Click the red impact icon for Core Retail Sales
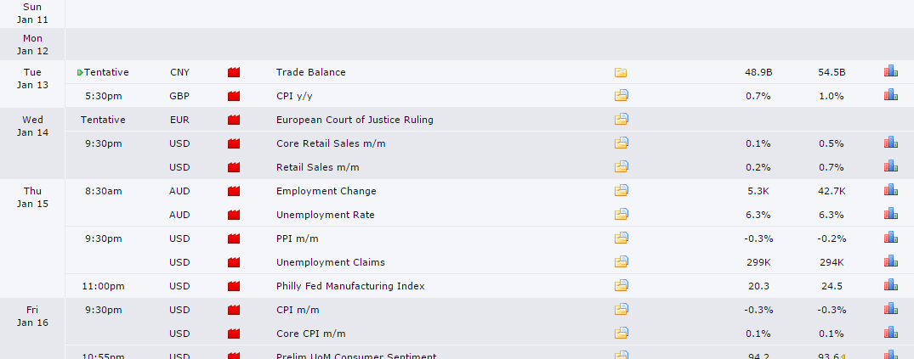Image resolution: width=914 pixels, height=359 pixels. pos(234,143)
